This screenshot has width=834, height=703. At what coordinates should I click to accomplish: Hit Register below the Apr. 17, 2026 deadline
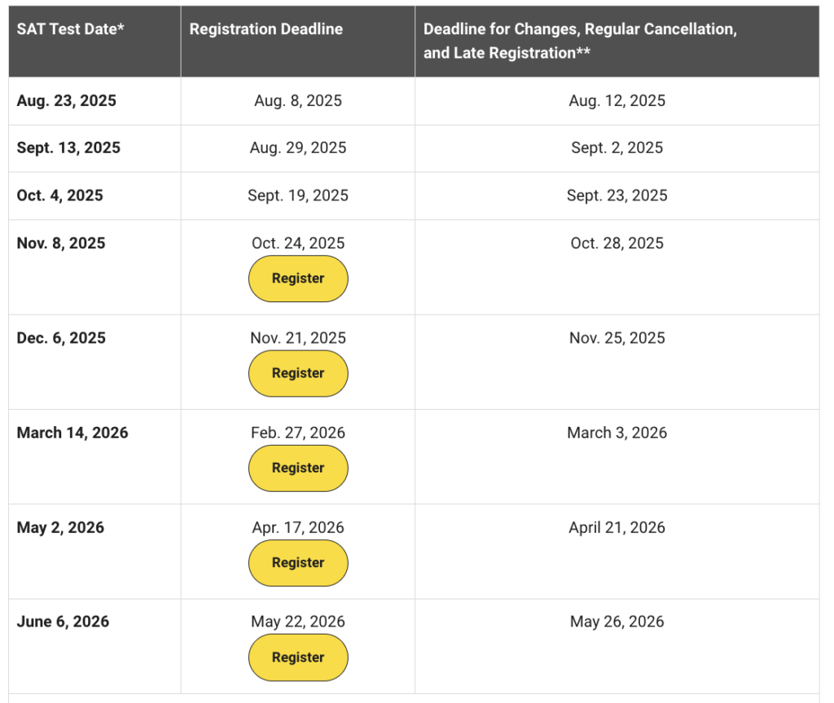click(297, 563)
